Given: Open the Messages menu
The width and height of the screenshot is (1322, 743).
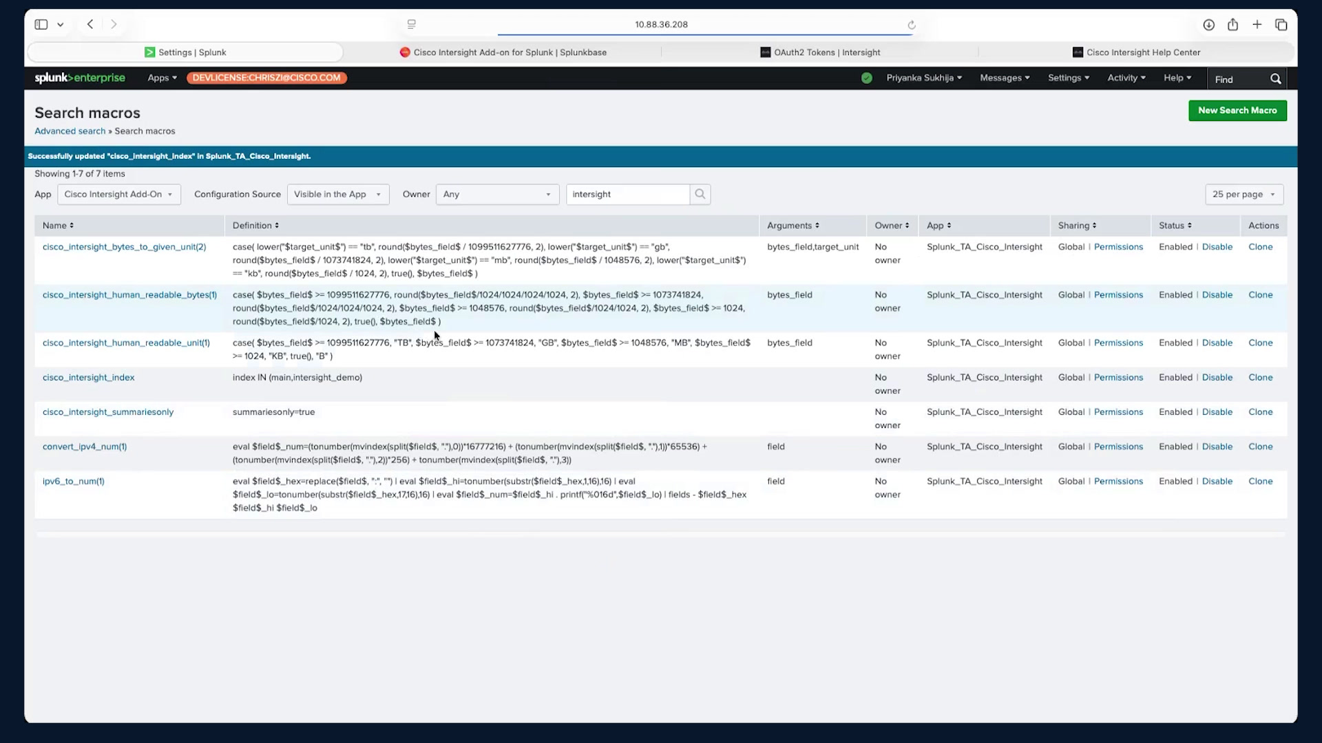Looking at the screenshot, I should (1005, 78).
